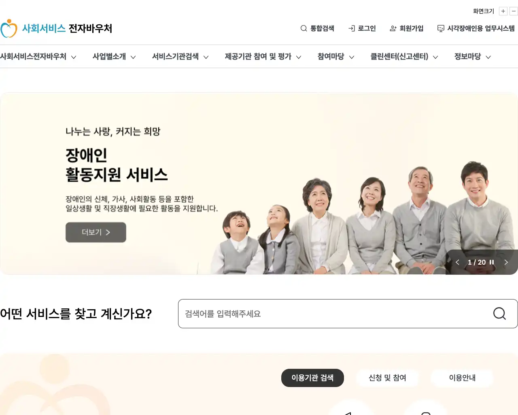Open 통합검색 magnifier icon in header
This screenshot has width=518, height=415.
[304, 28]
